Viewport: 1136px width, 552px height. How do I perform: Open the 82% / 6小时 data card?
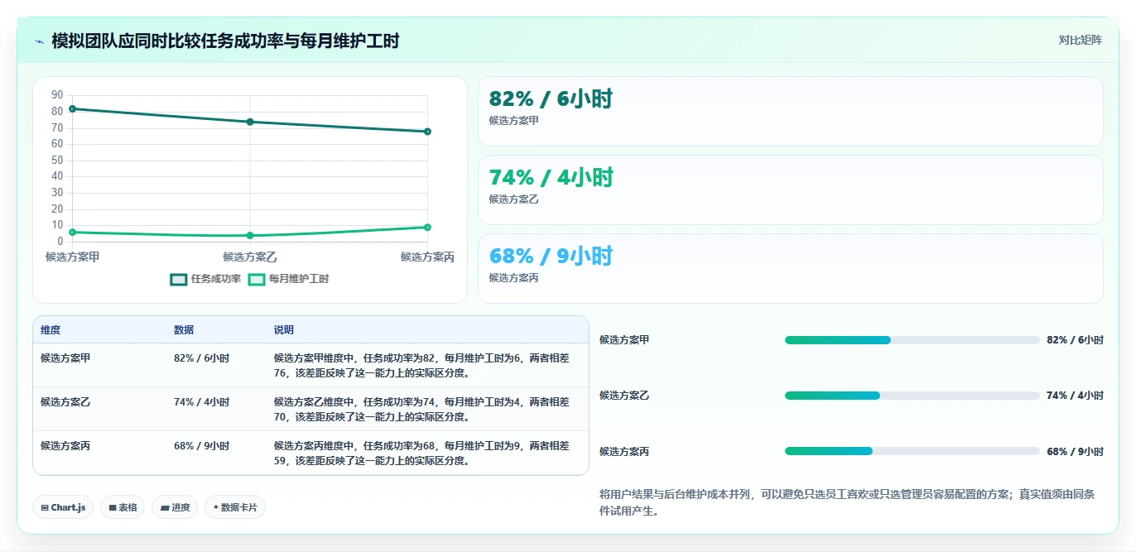[791, 111]
